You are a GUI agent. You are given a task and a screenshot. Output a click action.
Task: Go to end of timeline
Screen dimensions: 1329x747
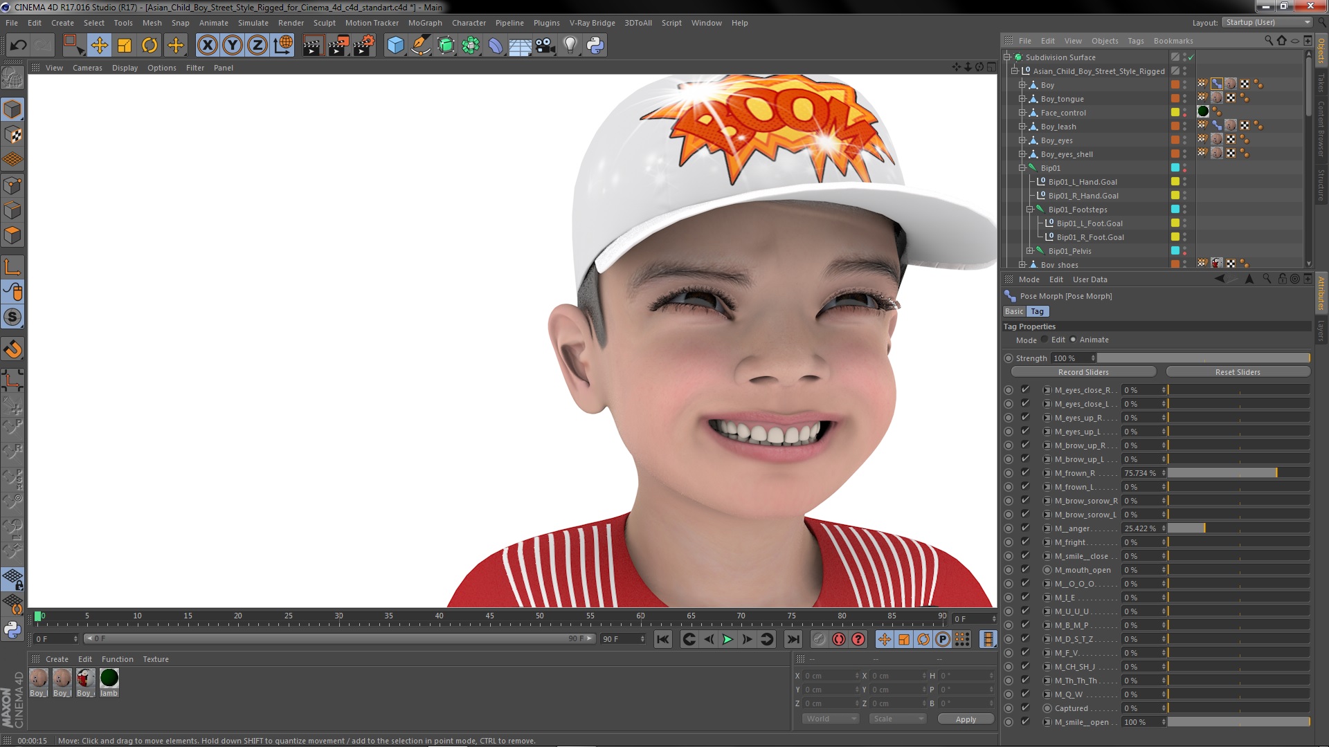click(x=793, y=639)
